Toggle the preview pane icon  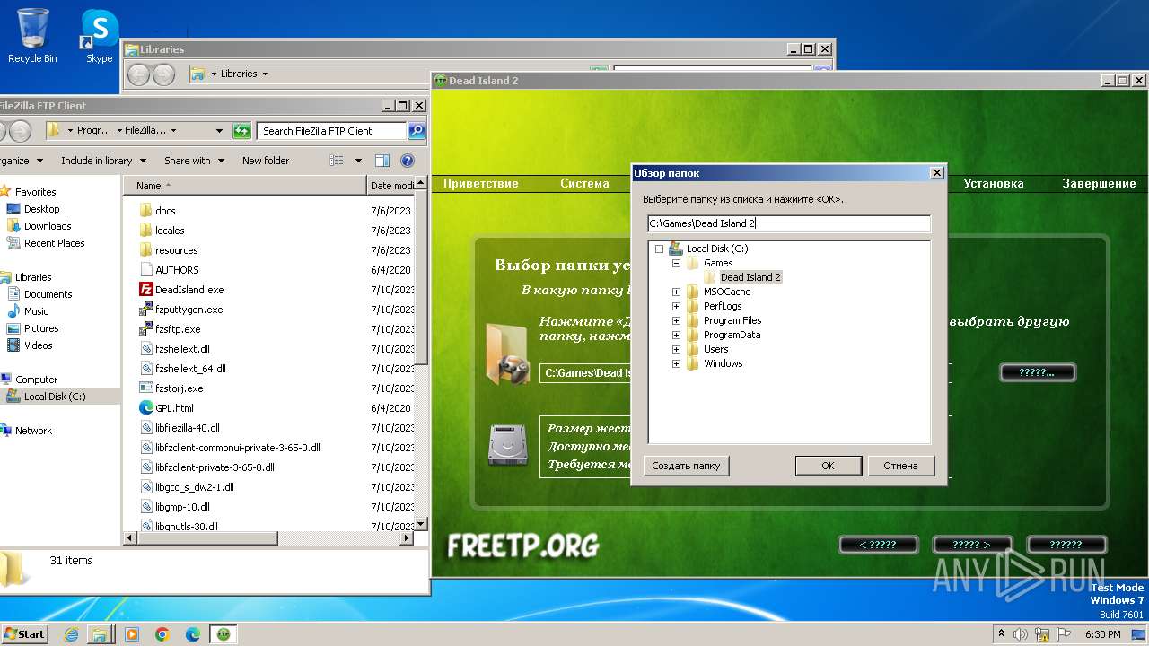point(382,161)
